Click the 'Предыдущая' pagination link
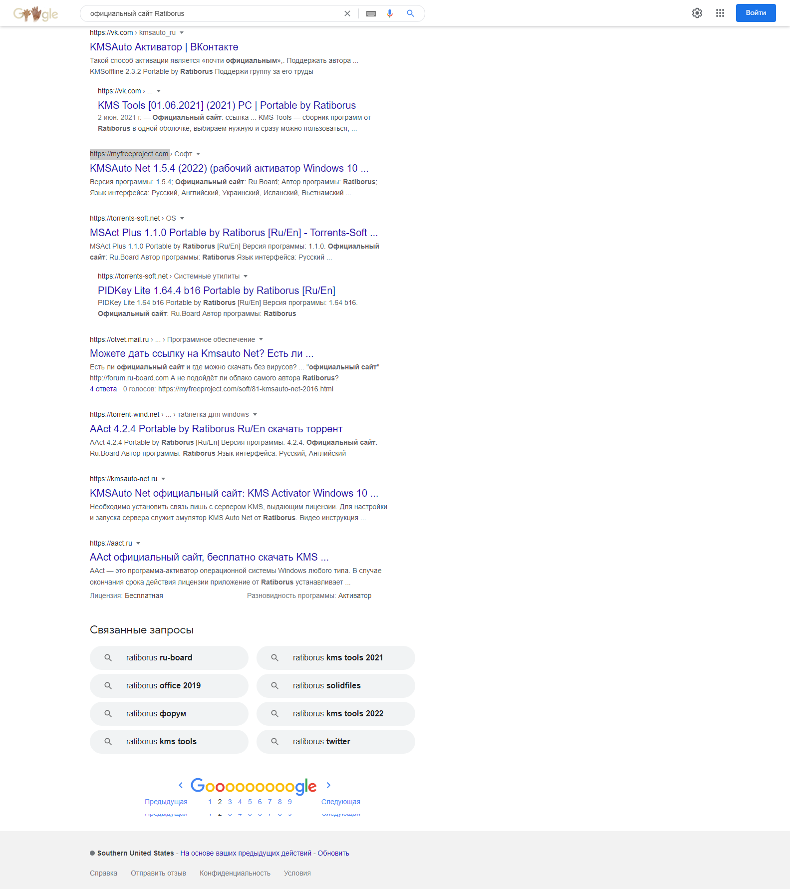This screenshot has height=889, width=790. tap(166, 802)
